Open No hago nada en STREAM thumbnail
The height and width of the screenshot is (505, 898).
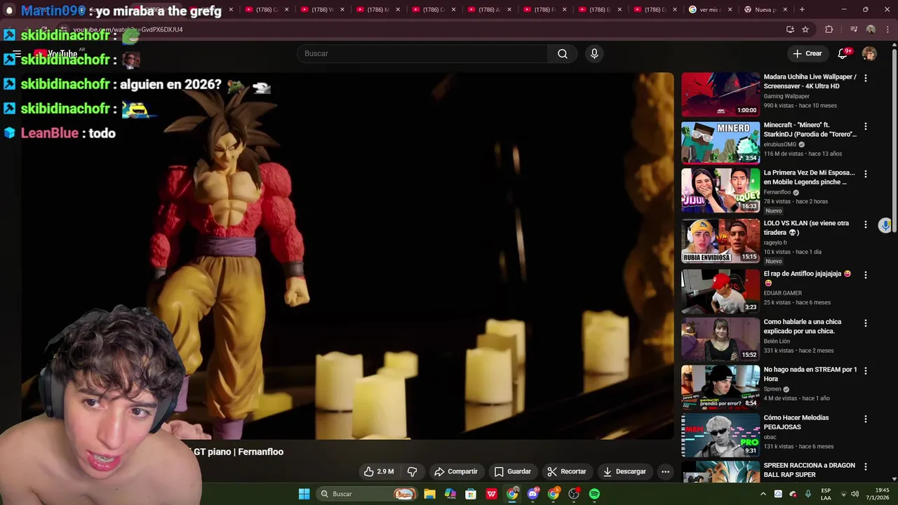[721, 386]
